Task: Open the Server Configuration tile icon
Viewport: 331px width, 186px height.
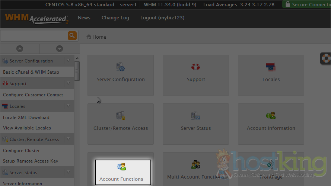Action: point(121,67)
